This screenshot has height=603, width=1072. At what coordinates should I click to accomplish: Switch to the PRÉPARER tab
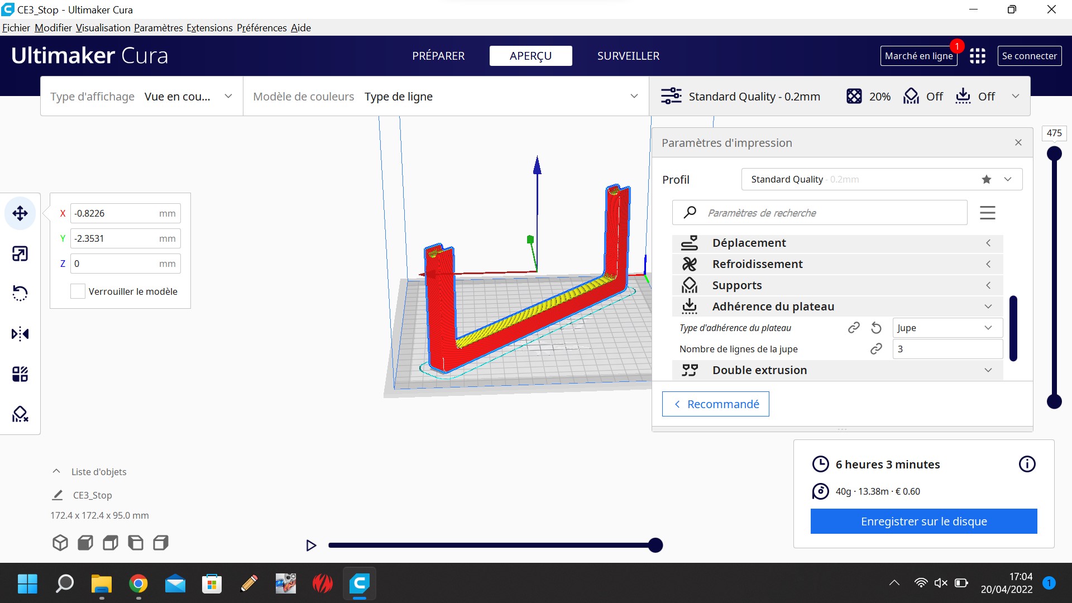[438, 56]
